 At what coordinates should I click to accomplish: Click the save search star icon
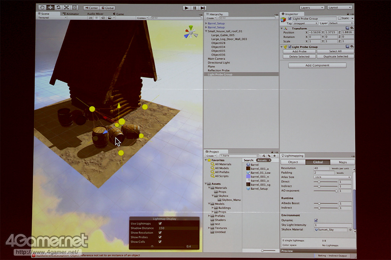pos(275,156)
